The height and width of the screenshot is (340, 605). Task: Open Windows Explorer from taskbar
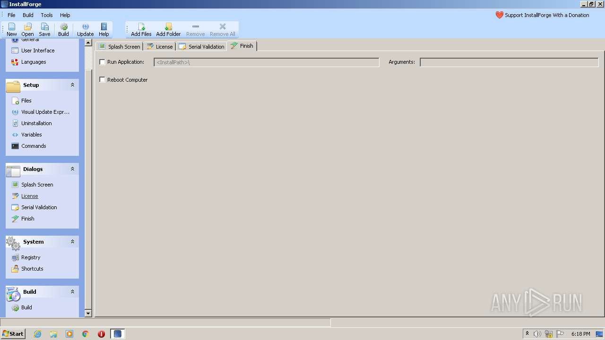pos(53,334)
